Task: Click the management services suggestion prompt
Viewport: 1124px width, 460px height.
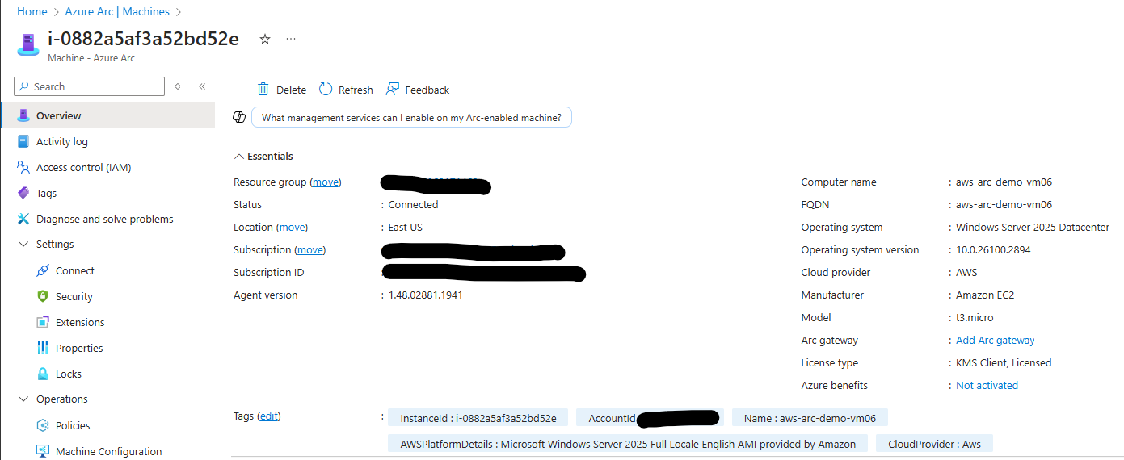Action: (x=411, y=117)
